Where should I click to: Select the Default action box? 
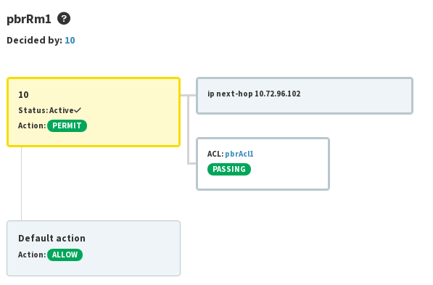coord(94,248)
